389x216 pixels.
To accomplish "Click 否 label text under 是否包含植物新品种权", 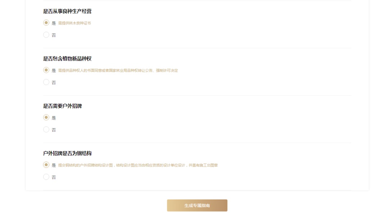I will pyautogui.click(x=54, y=82).
